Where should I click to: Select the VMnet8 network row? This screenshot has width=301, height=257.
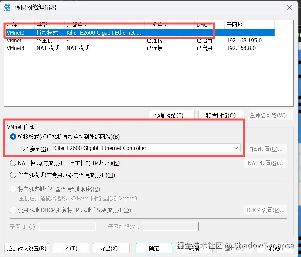[x=140, y=48]
